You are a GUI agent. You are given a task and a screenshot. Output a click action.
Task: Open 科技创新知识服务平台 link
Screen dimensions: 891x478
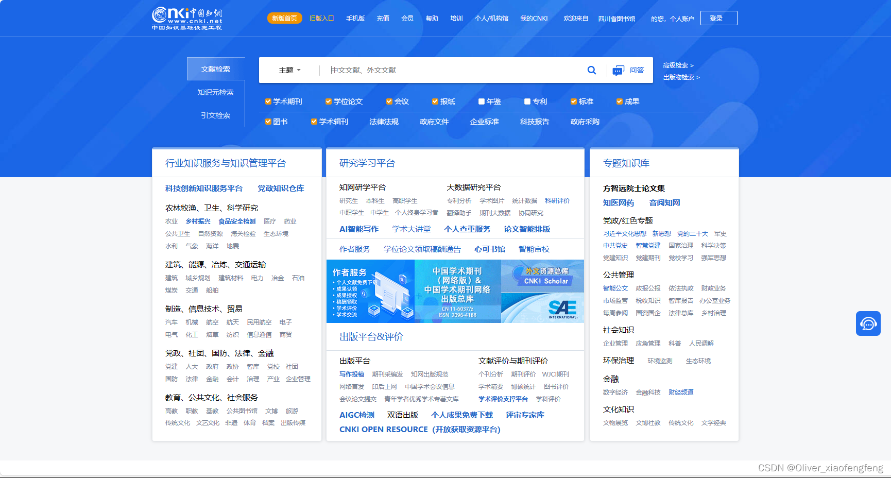[204, 188]
